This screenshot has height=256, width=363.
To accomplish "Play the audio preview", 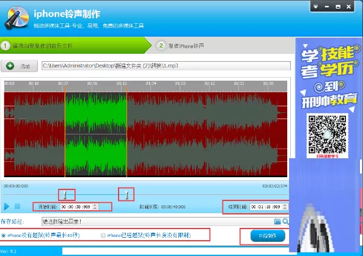I will point(7,207).
